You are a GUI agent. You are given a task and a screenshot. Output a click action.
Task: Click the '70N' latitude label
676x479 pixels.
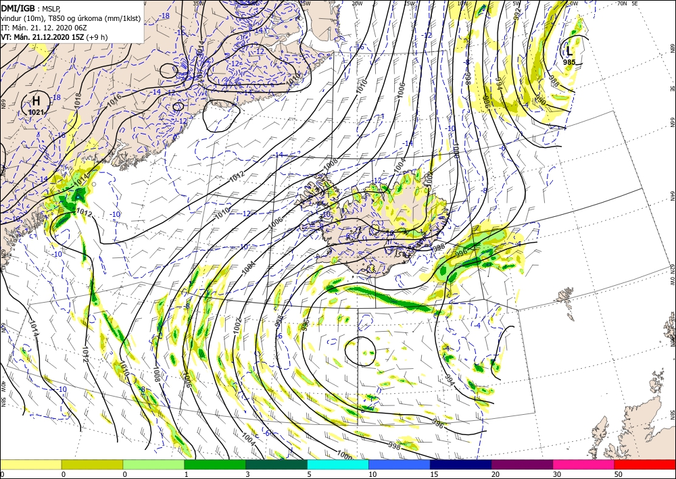pos(622,3)
